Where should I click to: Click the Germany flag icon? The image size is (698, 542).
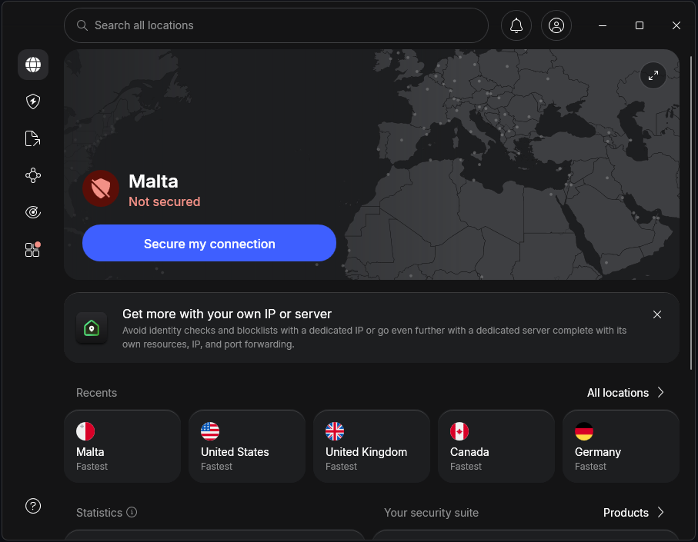pos(584,431)
